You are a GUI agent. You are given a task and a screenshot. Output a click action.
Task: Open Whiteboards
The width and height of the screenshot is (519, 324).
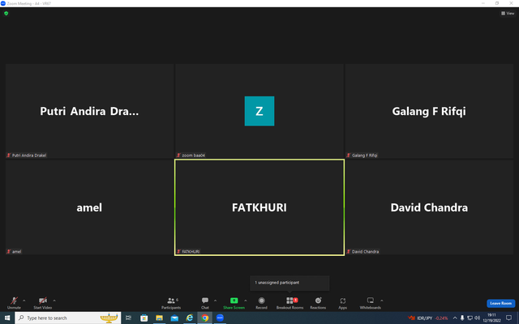point(371,303)
